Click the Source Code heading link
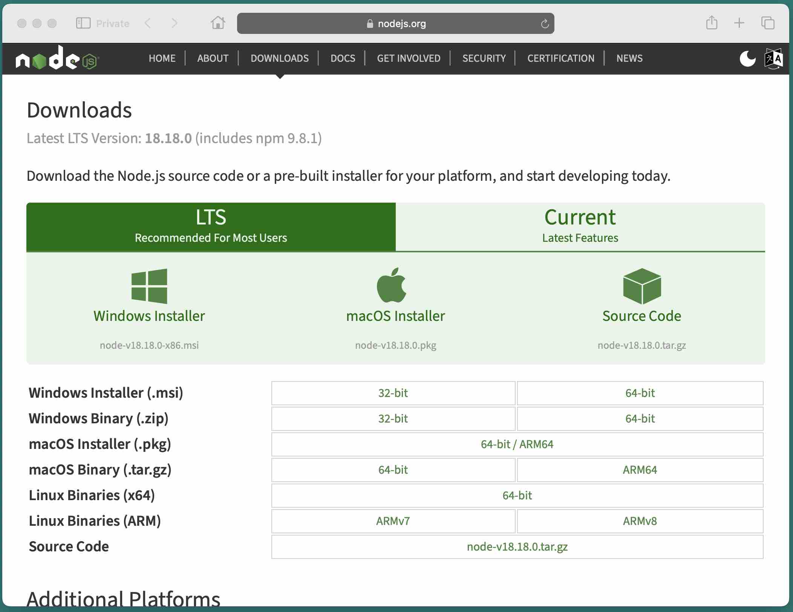 click(x=642, y=316)
